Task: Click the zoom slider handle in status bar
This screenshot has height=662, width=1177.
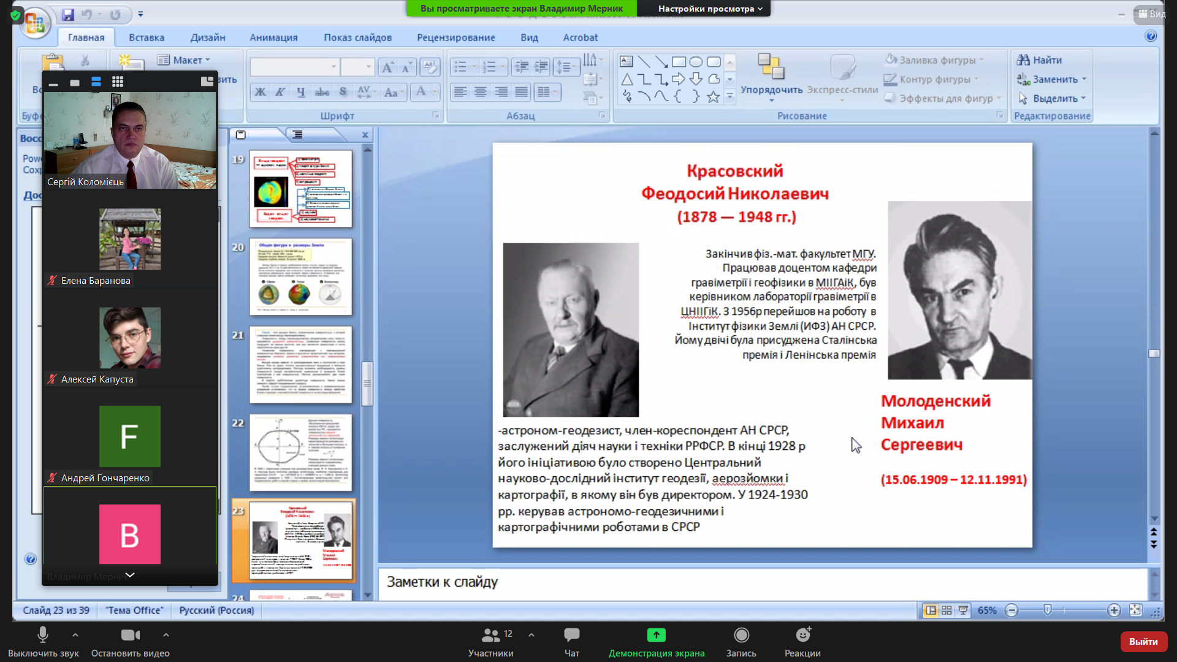Action: (x=1048, y=610)
